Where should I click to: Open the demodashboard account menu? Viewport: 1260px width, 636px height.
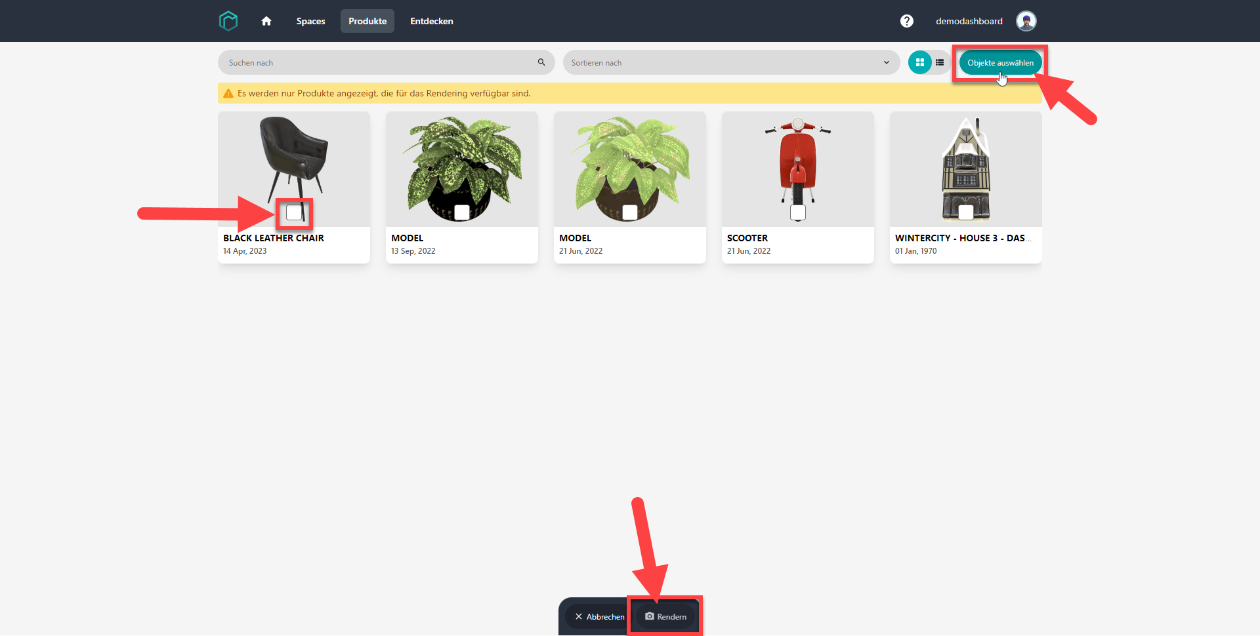click(969, 21)
